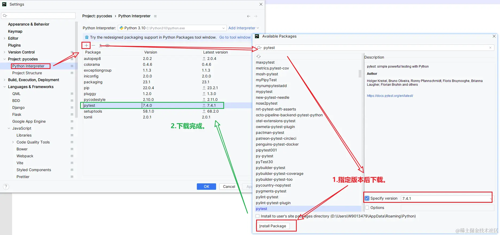Select pytest in the available packages list
500x235 pixels.
tap(308, 209)
